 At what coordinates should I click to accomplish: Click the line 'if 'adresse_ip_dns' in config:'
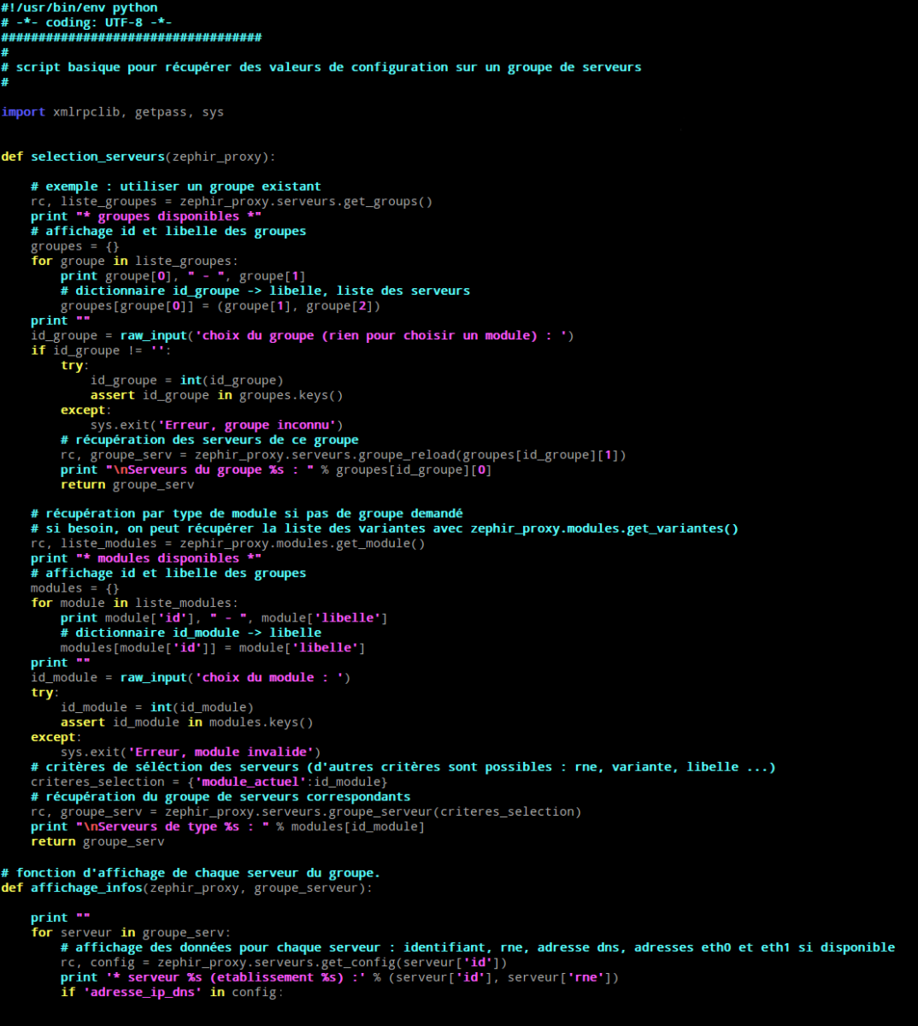coord(172,993)
